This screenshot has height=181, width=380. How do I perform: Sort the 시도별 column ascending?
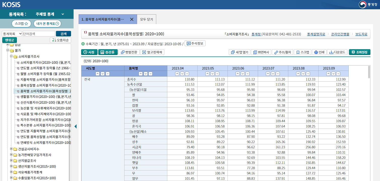click(98, 74)
